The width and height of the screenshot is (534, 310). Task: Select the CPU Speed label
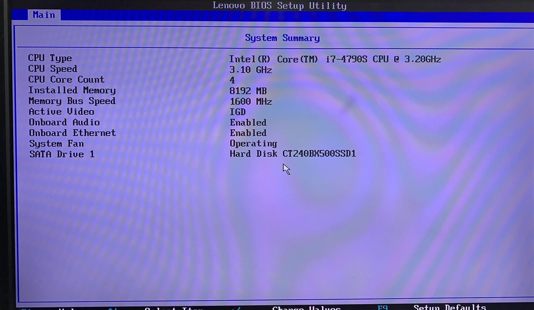(52, 69)
